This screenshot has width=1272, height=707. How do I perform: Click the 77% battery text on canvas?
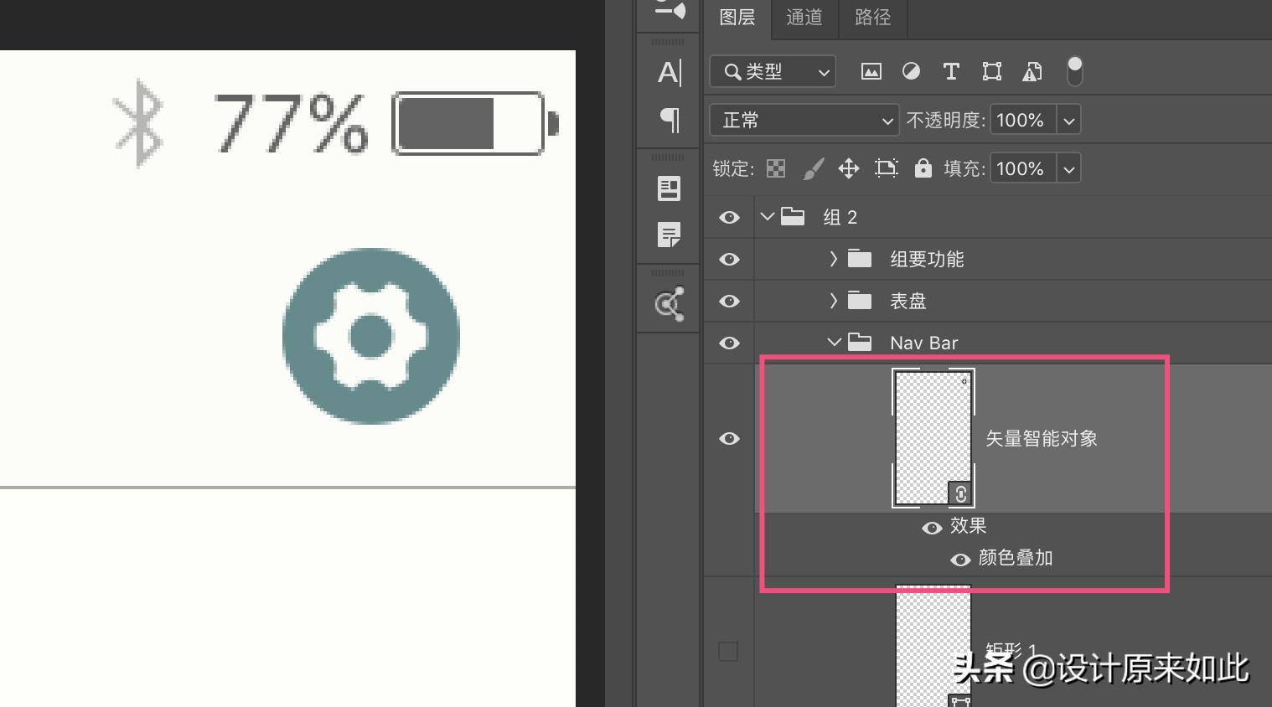tap(291, 124)
